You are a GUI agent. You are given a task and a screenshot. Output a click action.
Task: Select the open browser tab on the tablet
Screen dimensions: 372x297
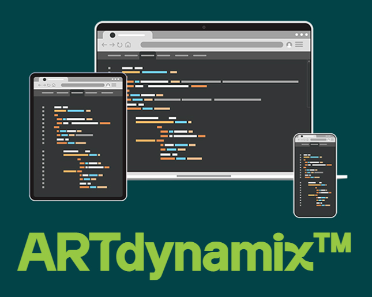coord(54,80)
